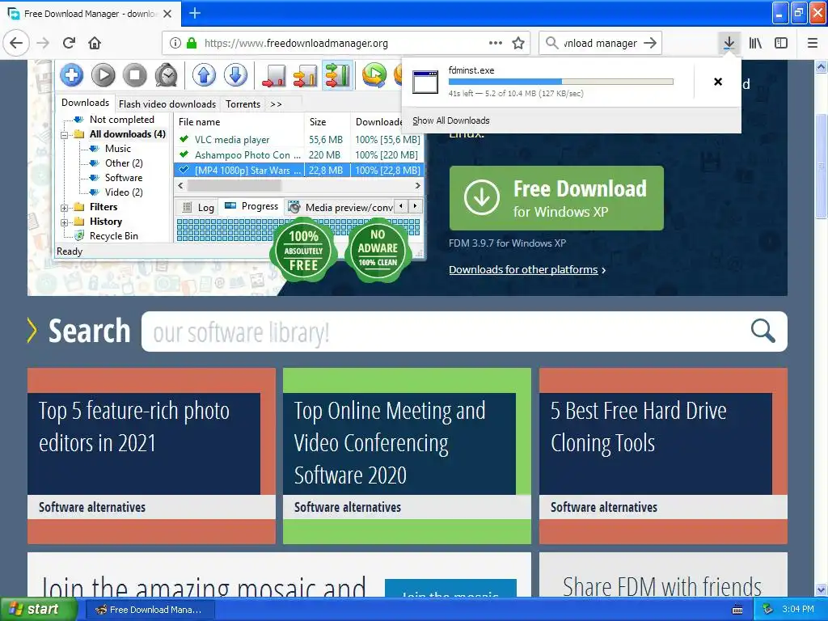The height and width of the screenshot is (621, 828).
Task: Select the Flash video downloads tab
Action: point(167,104)
